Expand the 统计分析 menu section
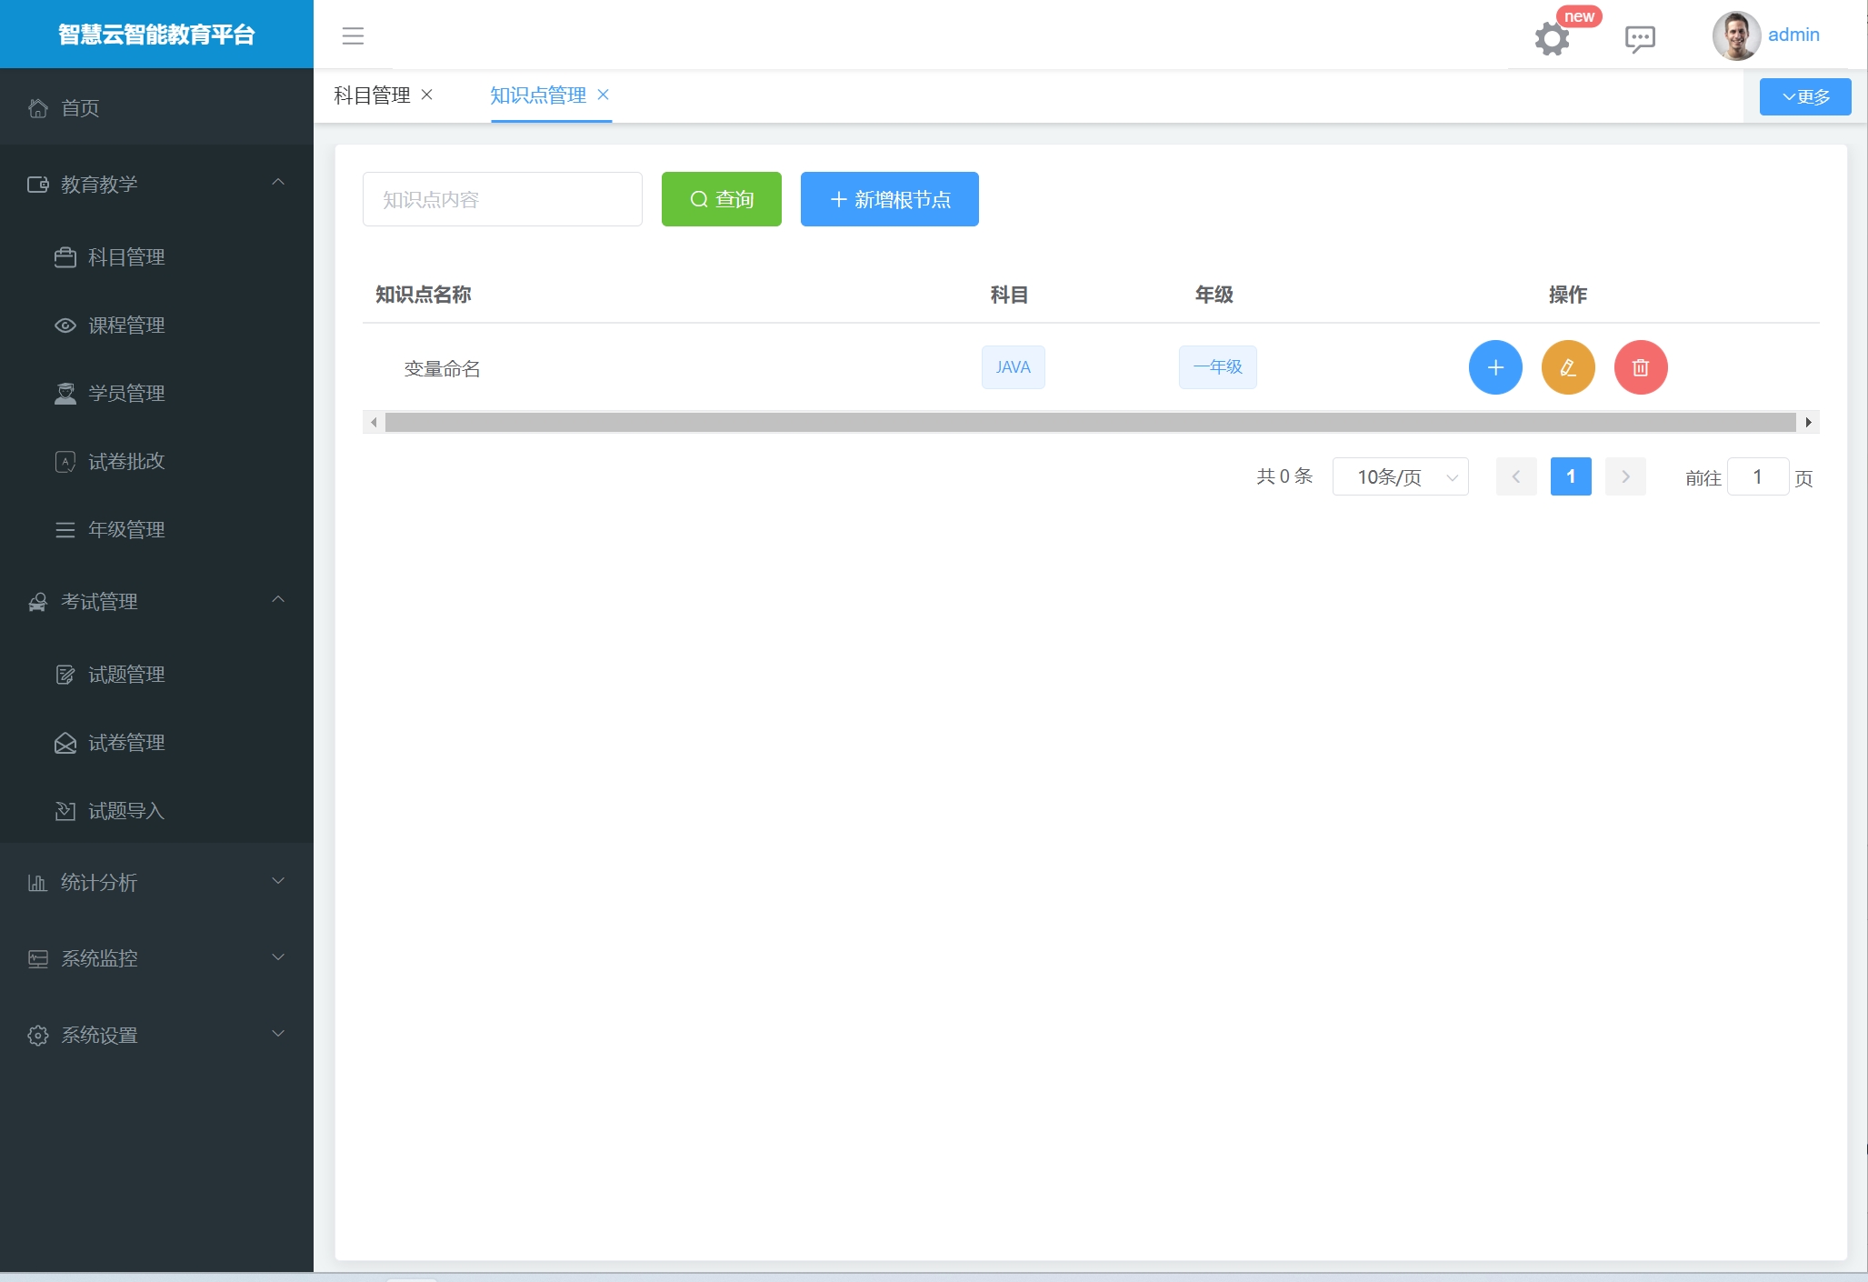1868x1282 pixels. [156, 882]
